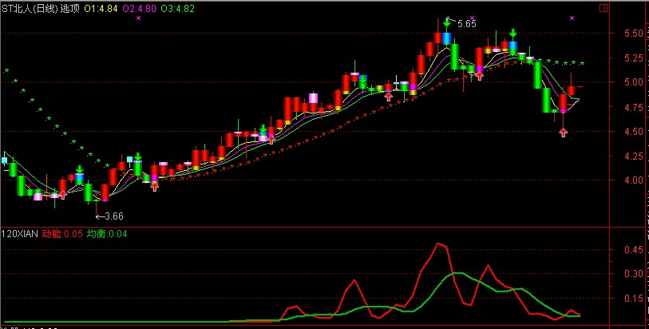Image resolution: width=649 pixels, height=329 pixels.
Task: Select the 逃顶 indicator name label
Action: click(70, 7)
